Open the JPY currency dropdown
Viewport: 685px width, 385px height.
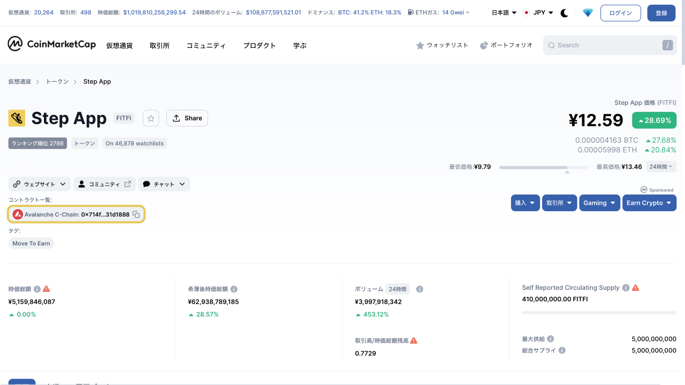click(x=538, y=13)
